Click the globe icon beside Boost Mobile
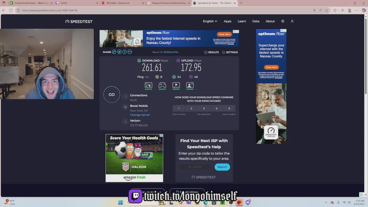 (x=125, y=107)
